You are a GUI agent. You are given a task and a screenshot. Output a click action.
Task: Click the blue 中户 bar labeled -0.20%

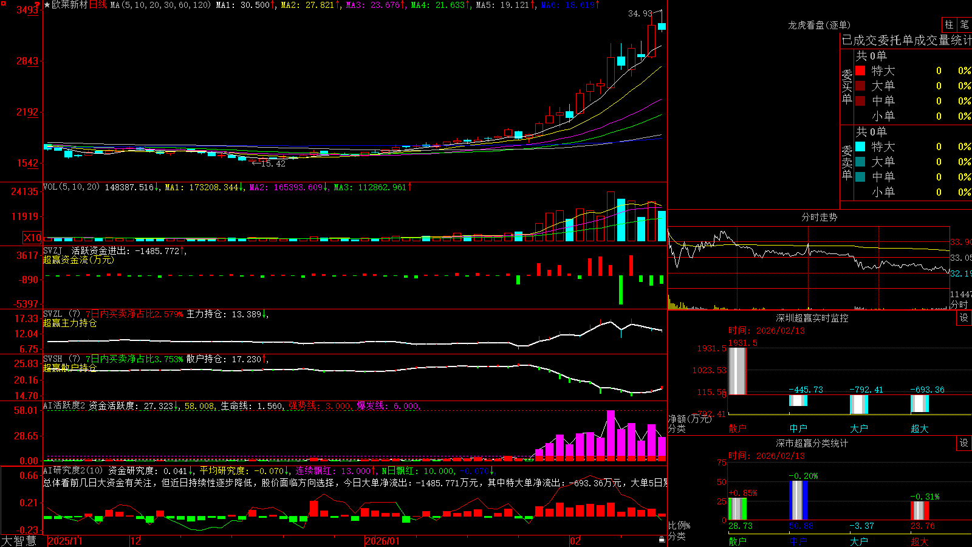point(798,501)
